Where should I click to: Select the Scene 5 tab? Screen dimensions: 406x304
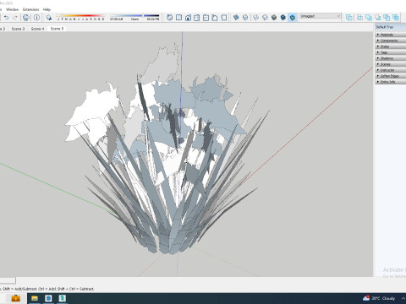click(57, 29)
